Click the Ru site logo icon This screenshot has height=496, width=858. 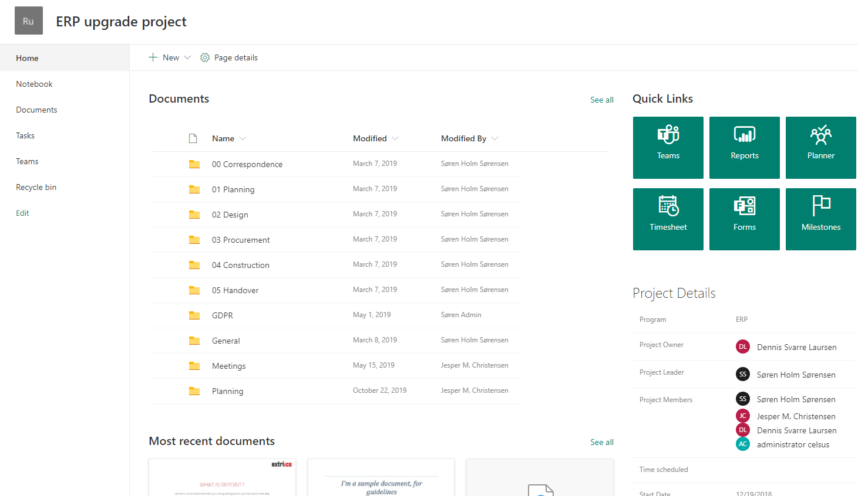click(28, 21)
